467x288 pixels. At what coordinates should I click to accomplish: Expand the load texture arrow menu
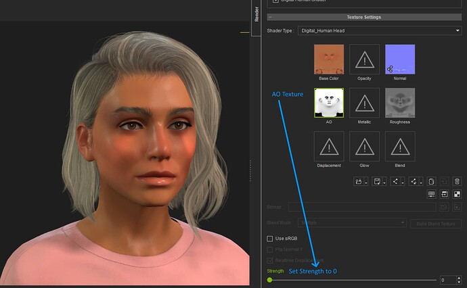[366, 182]
